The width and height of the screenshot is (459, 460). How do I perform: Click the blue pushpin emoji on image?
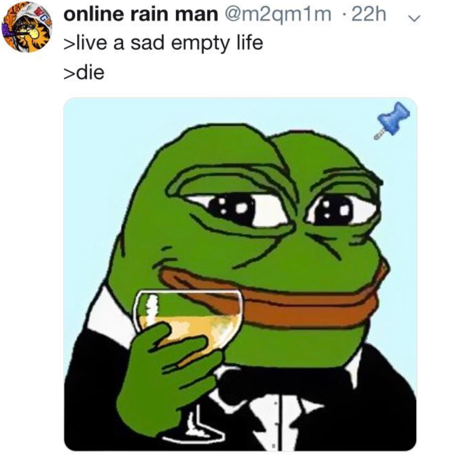[392, 120]
